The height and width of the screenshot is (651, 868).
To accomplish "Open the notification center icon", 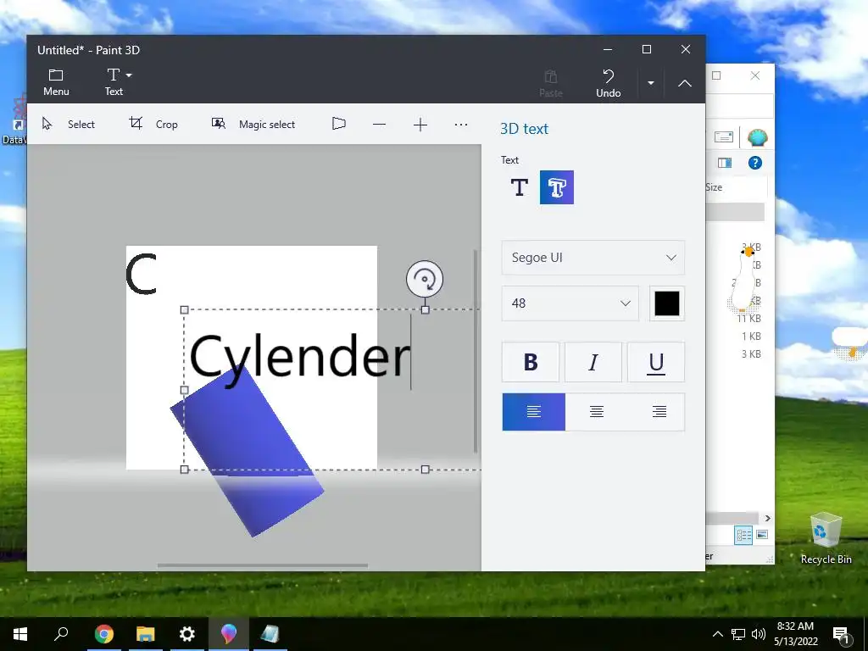I will coord(842,635).
